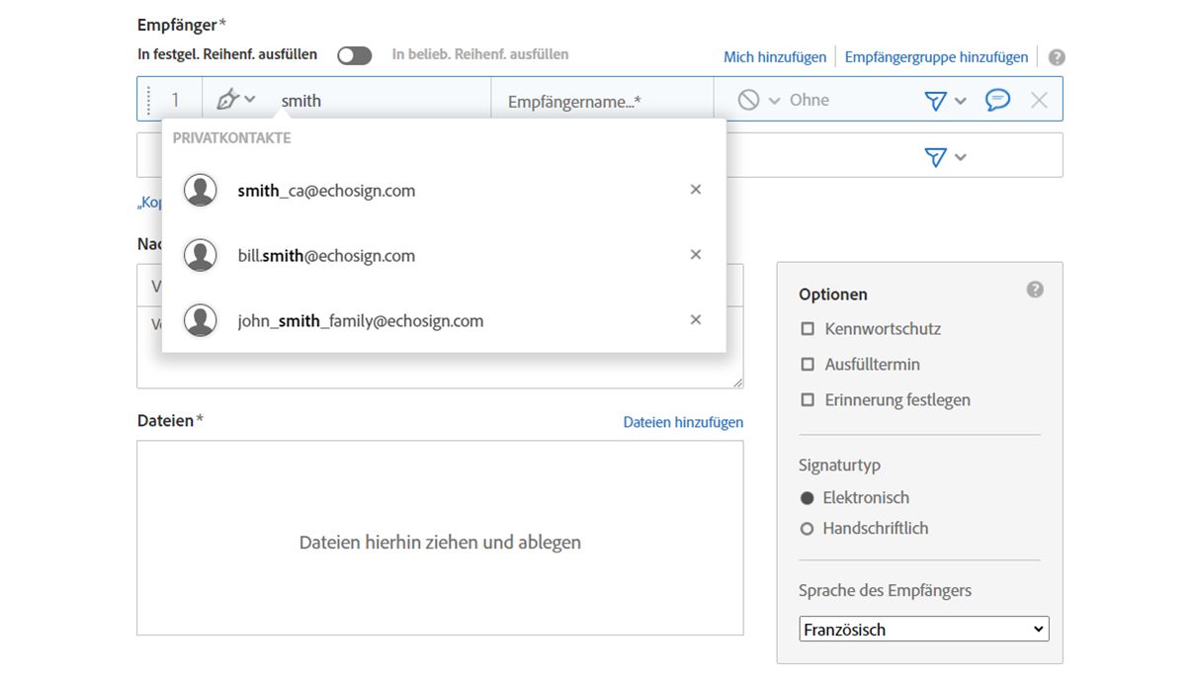The image size is (1194, 682).
Task: Click the filter funnel icon in the second recipient row
Action: tap(935, 157)
